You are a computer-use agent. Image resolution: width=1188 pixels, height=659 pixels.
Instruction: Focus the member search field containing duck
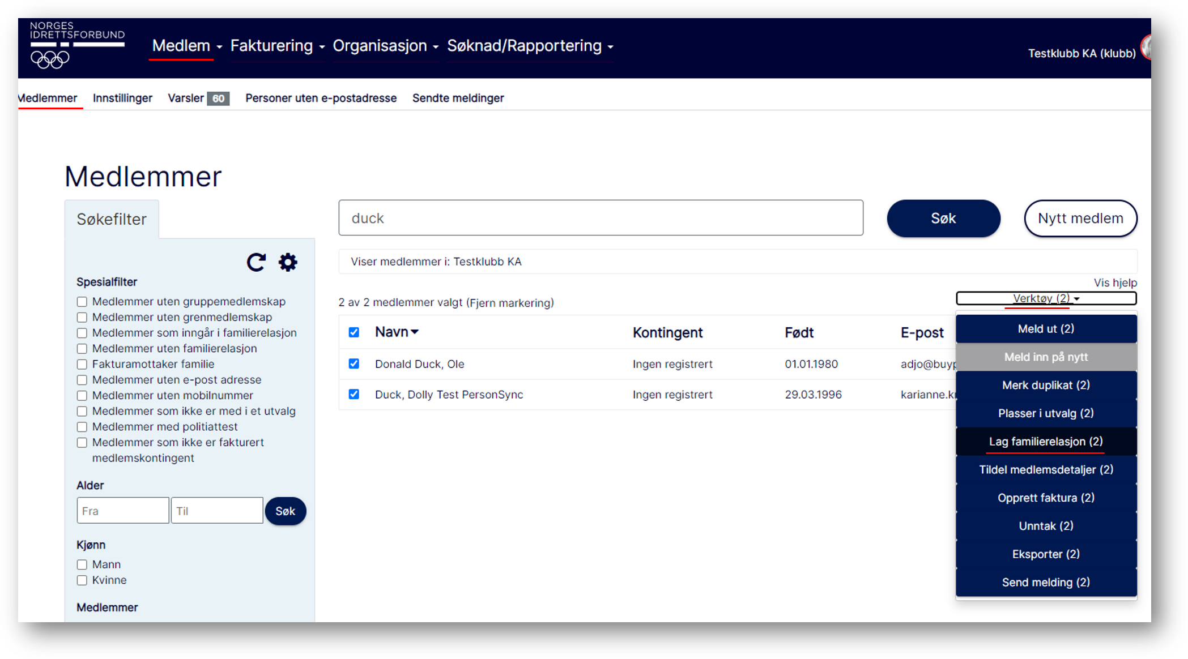click(601, 218)
